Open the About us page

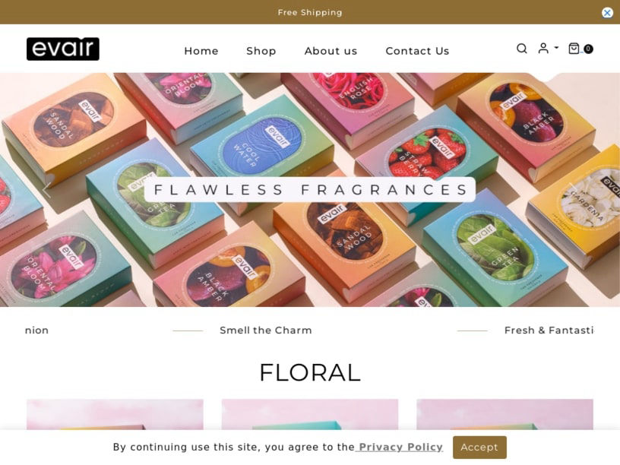coord(331,51)
